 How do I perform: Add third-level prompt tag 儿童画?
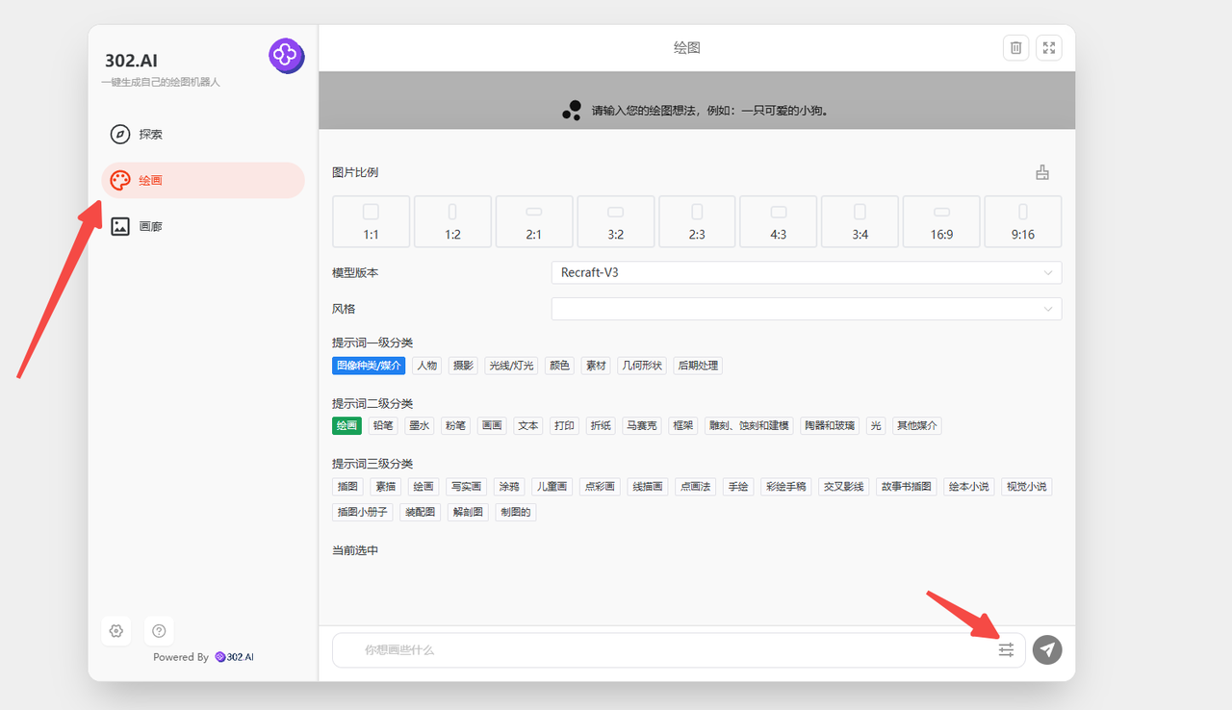(x=552, y=487)
